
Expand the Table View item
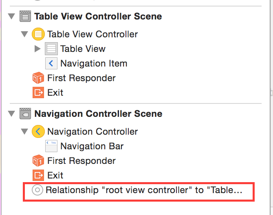click(x=37, y=49)
